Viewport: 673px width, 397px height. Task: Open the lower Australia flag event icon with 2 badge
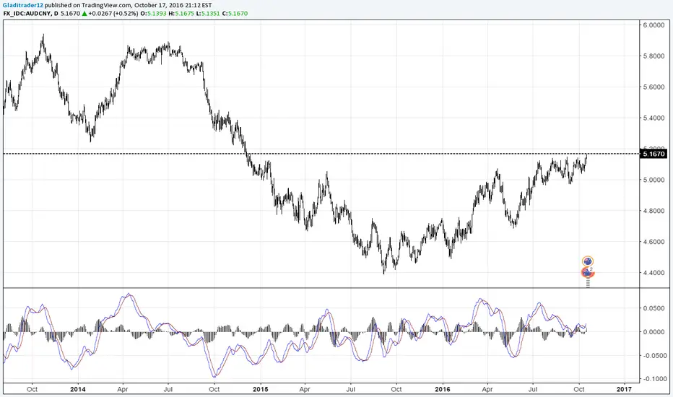588,272
